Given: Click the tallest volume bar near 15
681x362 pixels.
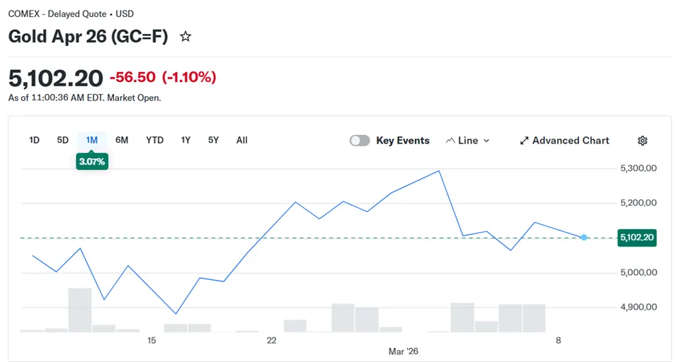Looking at the screenshot, I should click(x=80, y=310).
